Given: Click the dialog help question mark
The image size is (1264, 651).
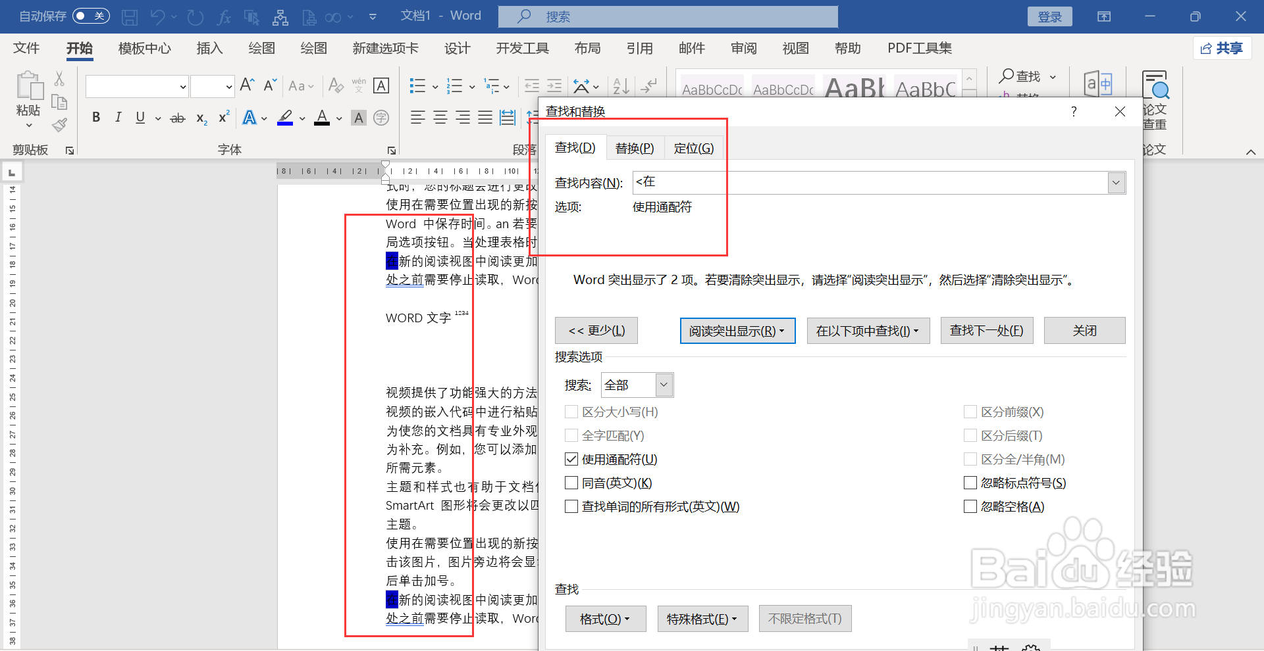Looking at the screenshot, I should click(x=1074, y=111).
